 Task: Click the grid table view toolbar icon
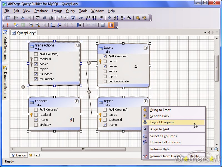[103, 25]
